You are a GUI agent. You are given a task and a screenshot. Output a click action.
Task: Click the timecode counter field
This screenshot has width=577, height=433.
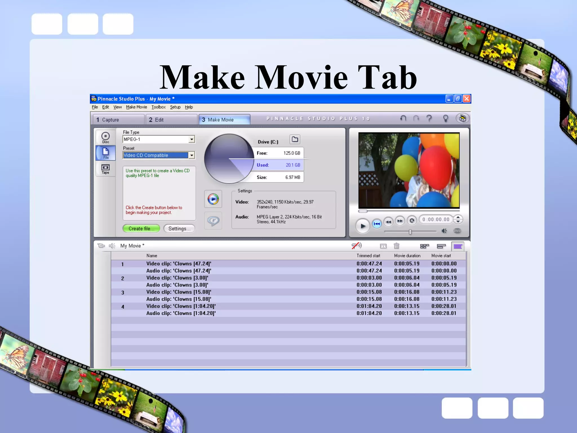[x=436, y=219]
